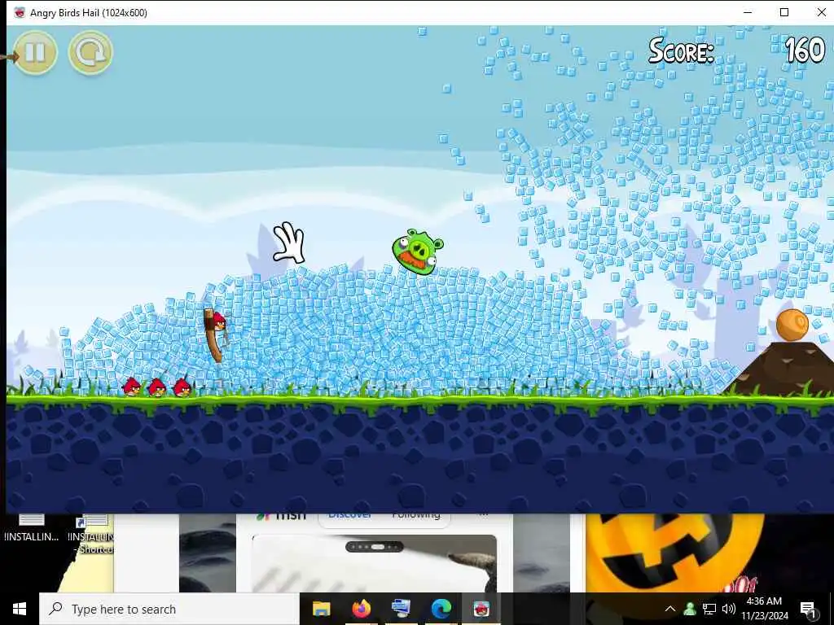Image resolution: width=834 pixels, height=625 pixels.
Task: Minimize the Angry Birds Hail window
Action: [748, 12]
